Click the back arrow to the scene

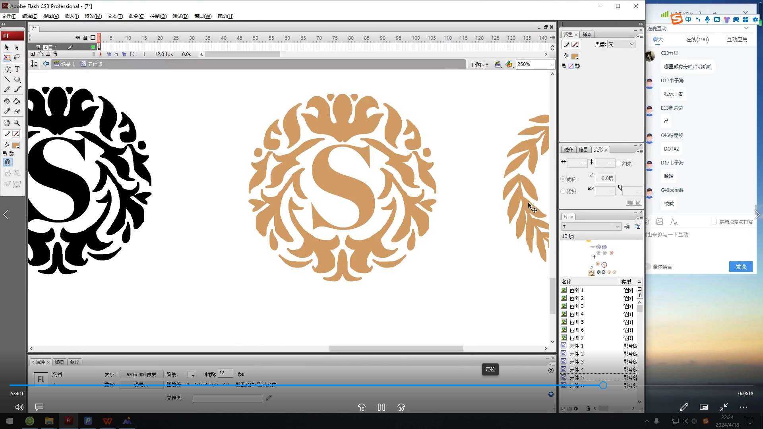tap(46, 64)
